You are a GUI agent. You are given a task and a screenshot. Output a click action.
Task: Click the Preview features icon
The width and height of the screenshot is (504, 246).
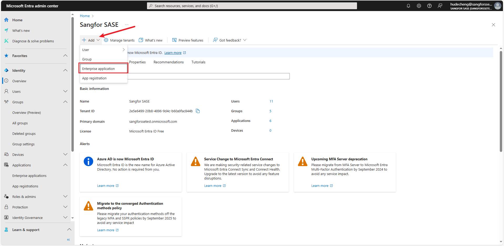point(174,40)
